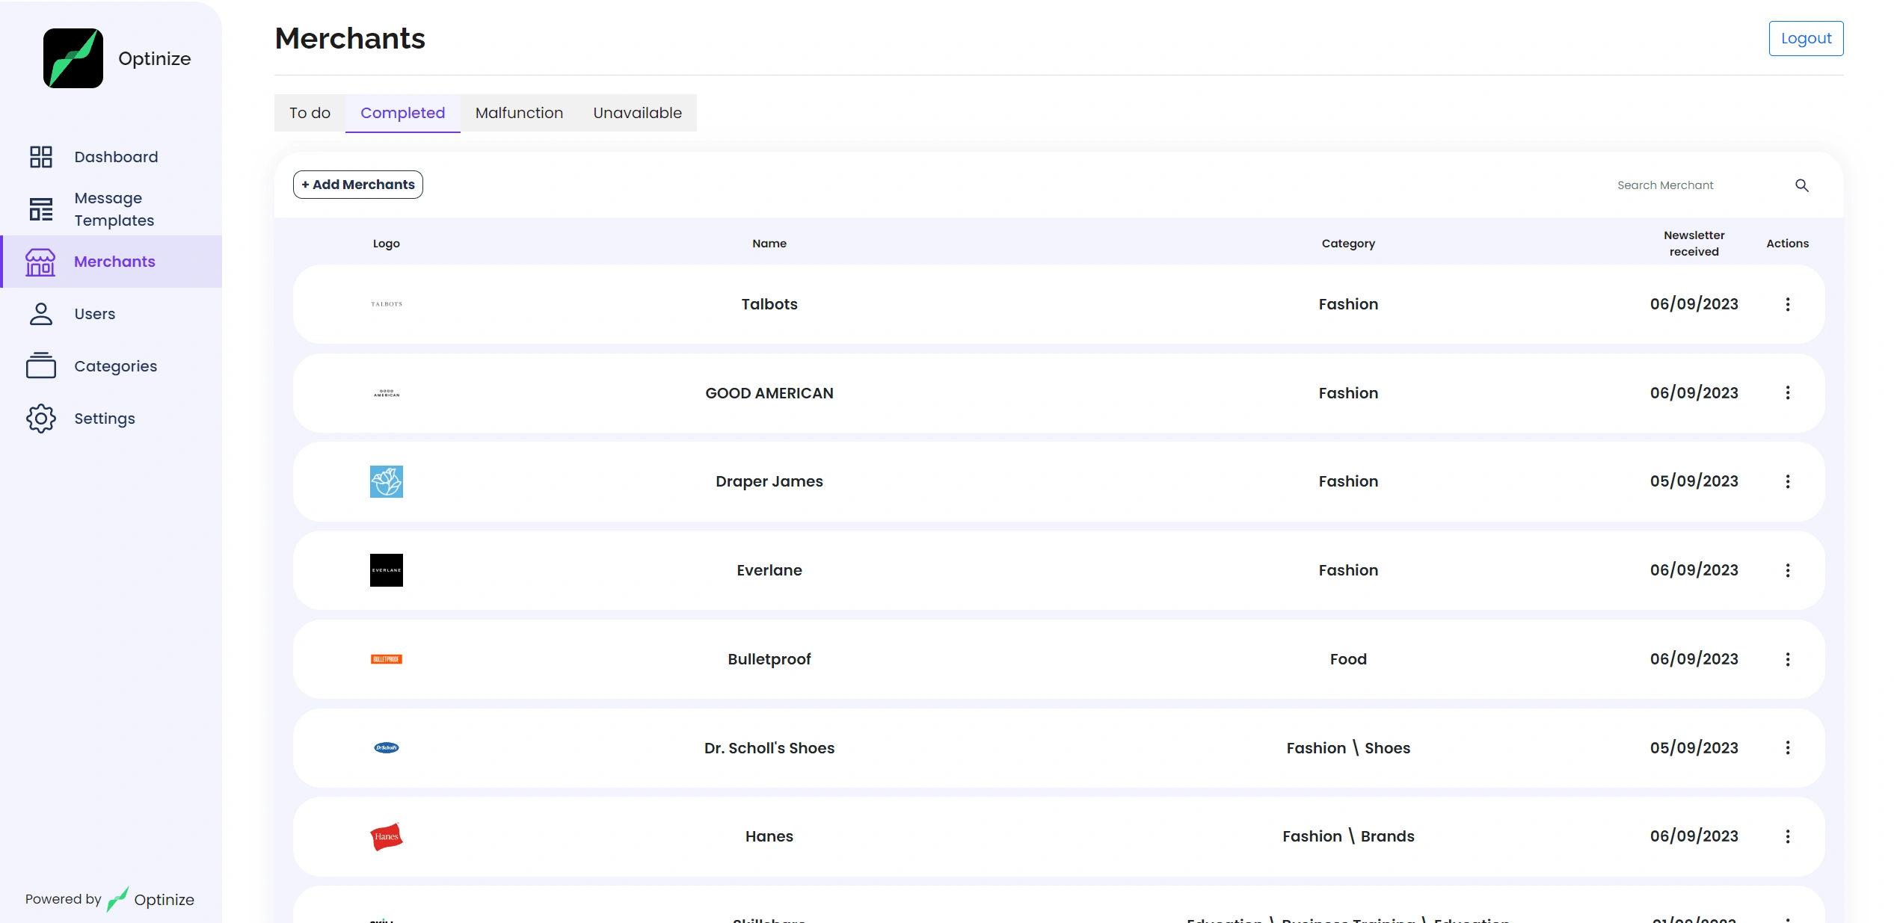
Task: Open actions menu for Draper James
Action: 1788,481
